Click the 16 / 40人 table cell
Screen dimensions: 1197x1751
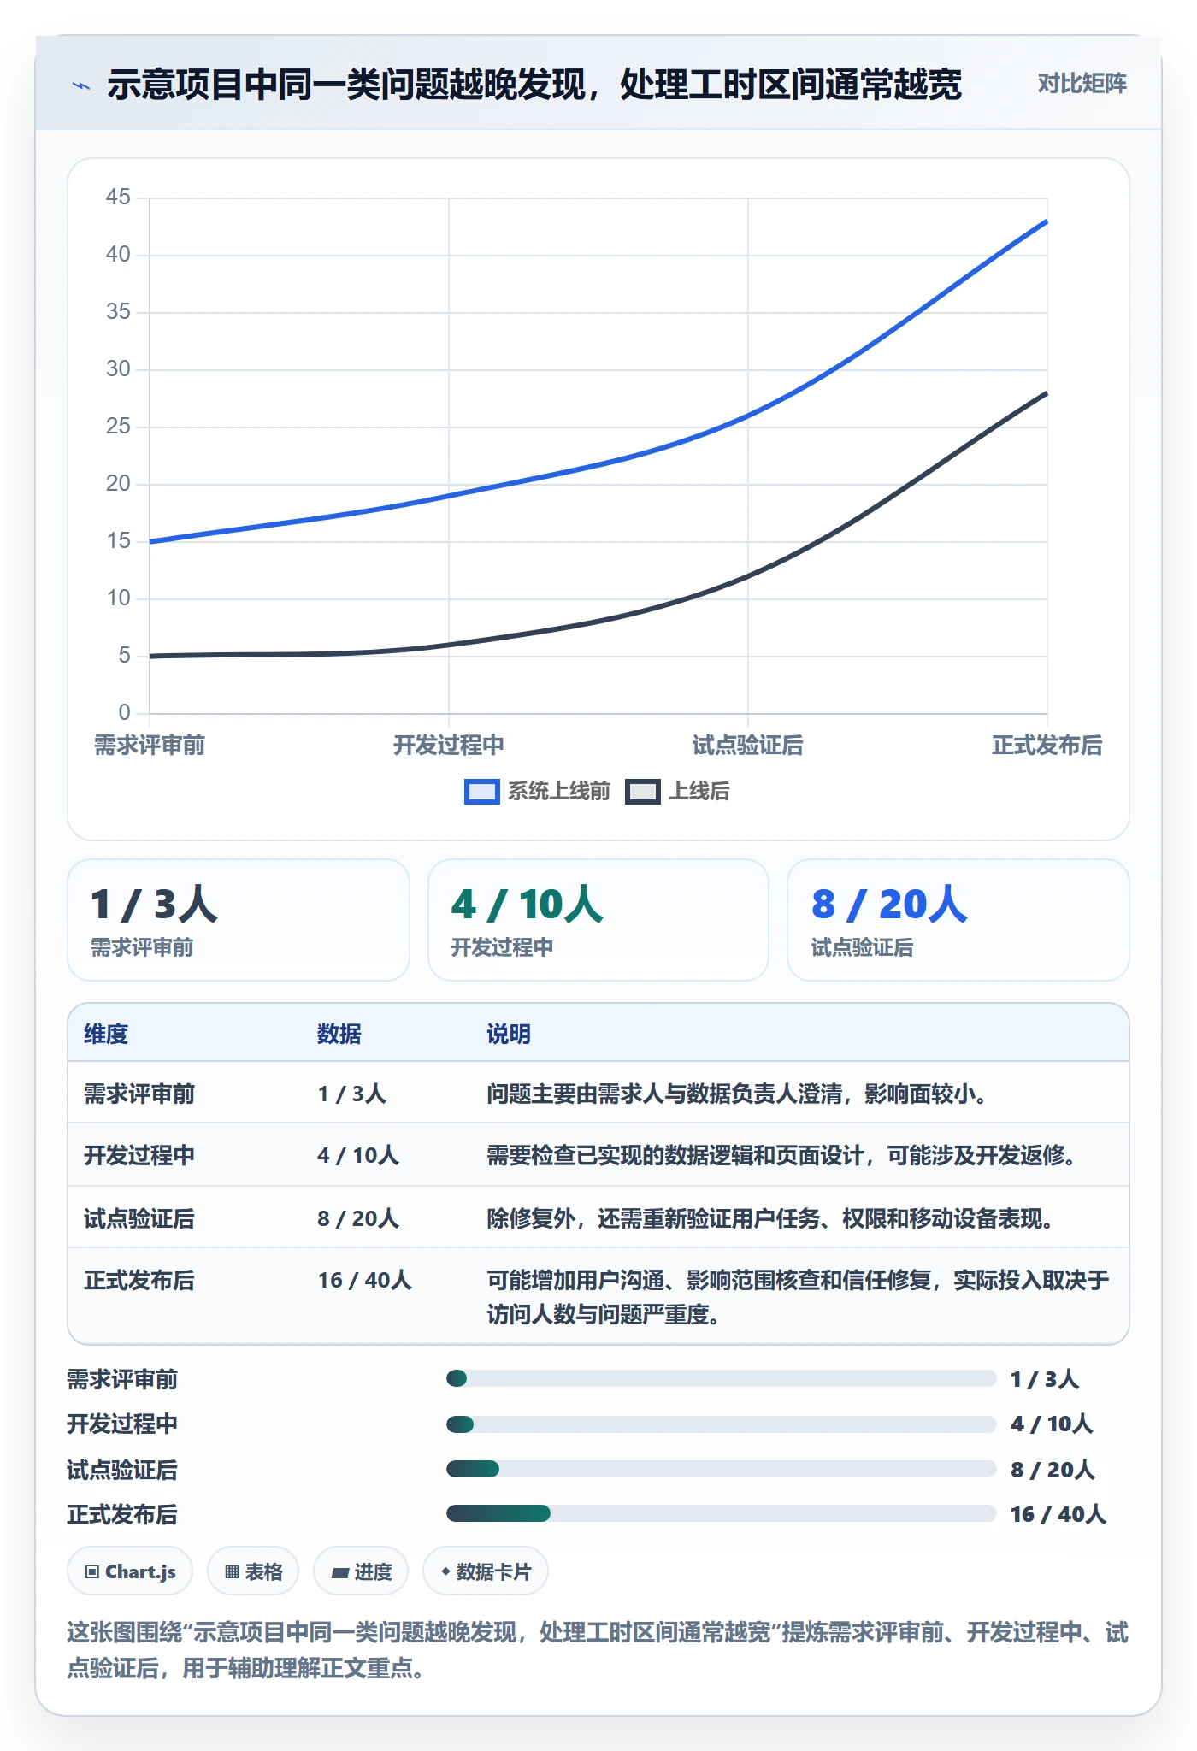pos(365,1280)
